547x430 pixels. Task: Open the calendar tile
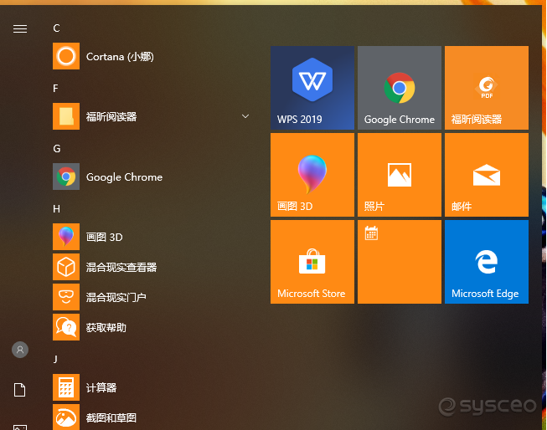tap(400, 262)
